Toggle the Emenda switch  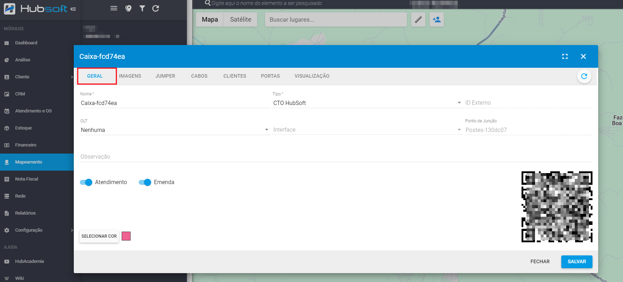tap(145, 182)
